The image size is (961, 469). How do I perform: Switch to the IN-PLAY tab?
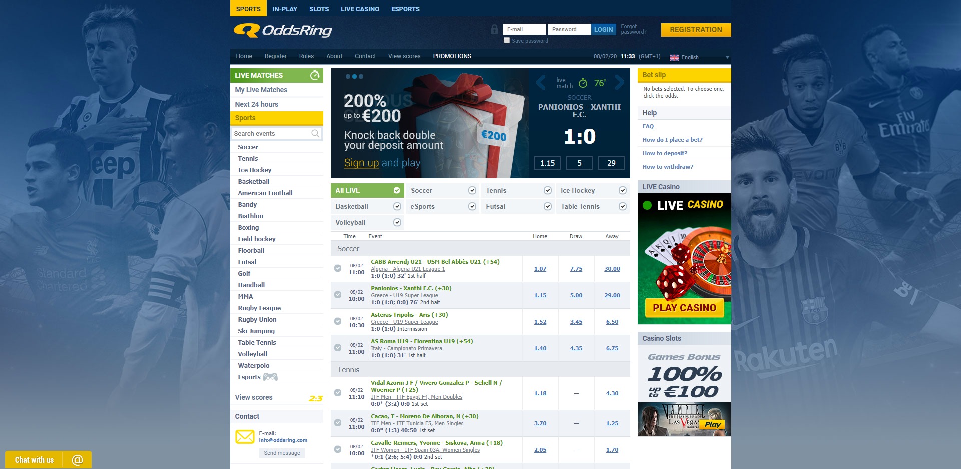tap(285, 9)
